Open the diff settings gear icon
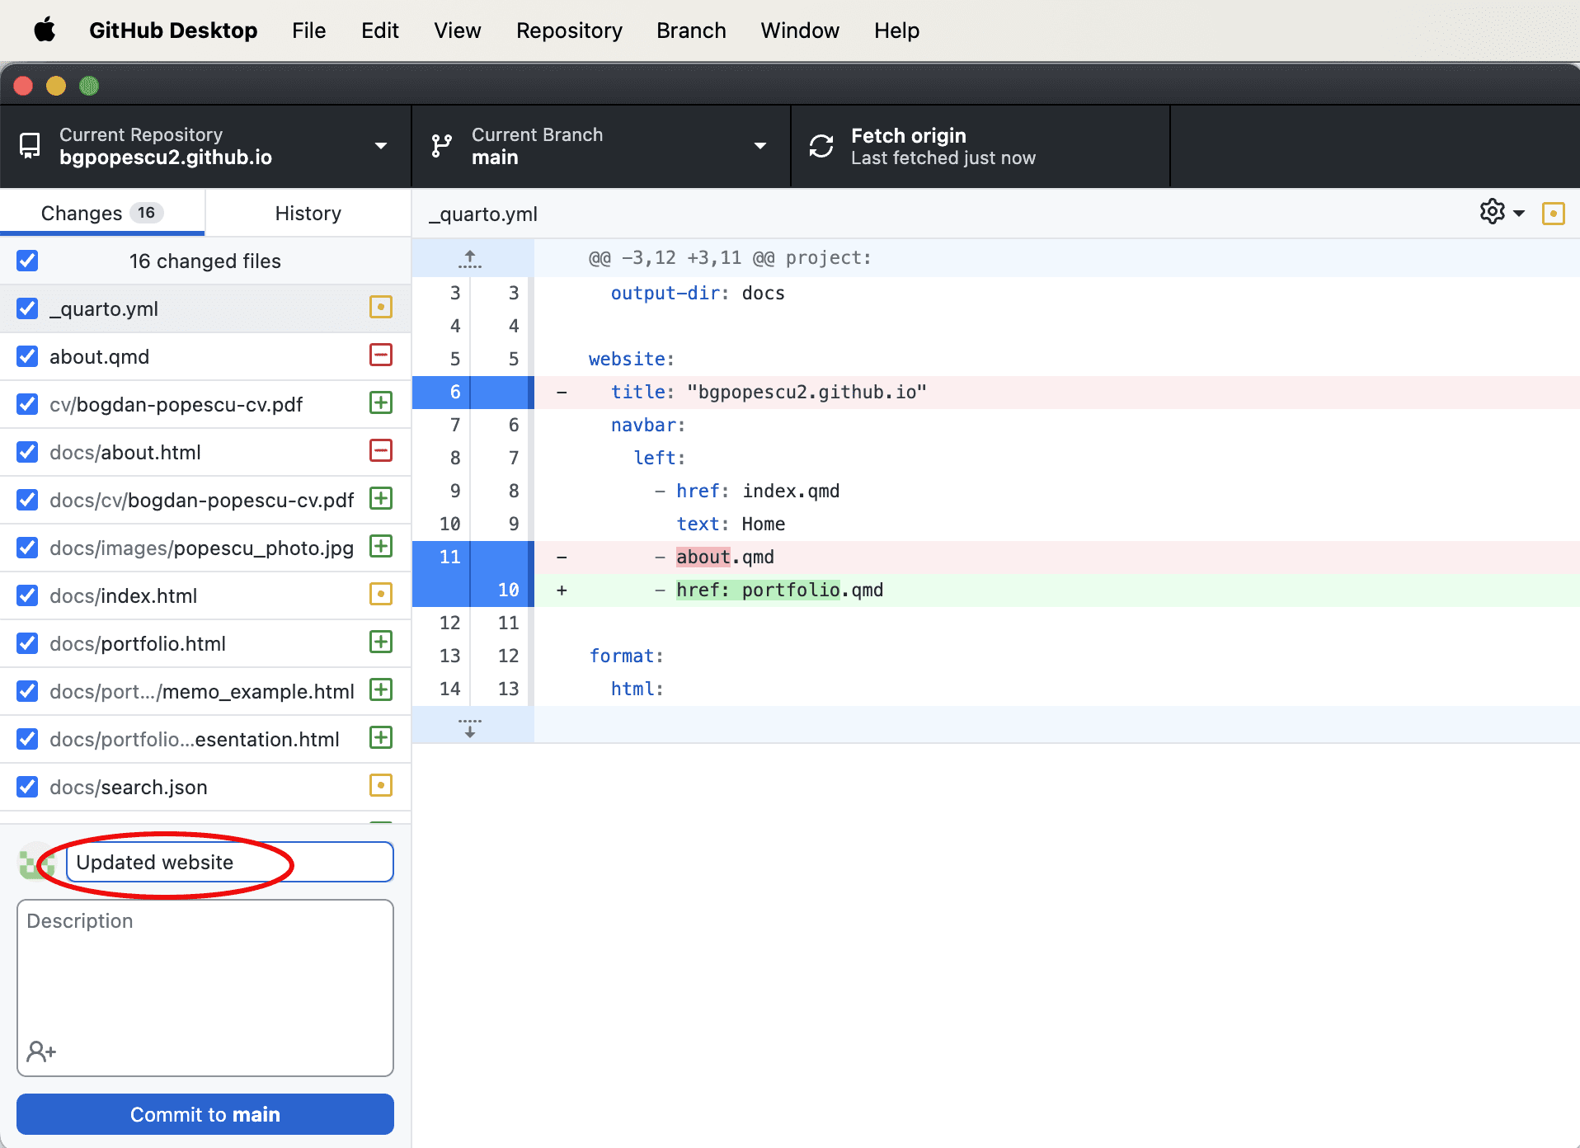Viewport: 1580px width, 1148px height. click(x=1492, y=212)
